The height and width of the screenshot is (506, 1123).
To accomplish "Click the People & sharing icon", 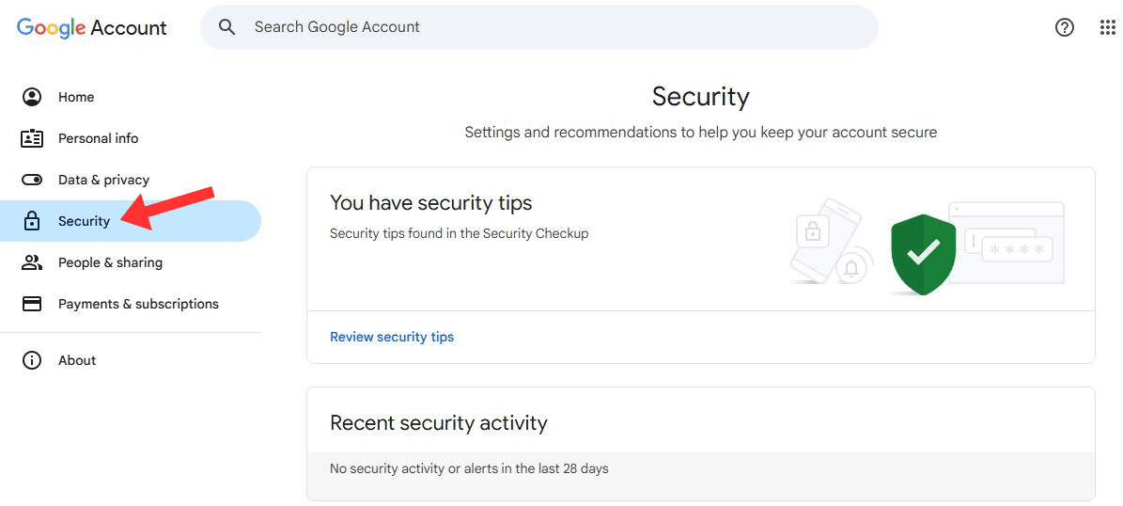I will 32,262.
